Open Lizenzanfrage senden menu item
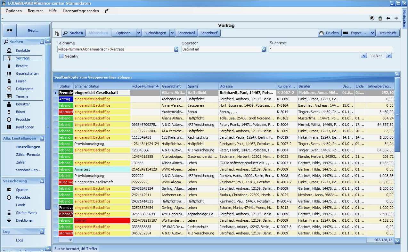Image resolution: width=408 pixels, height=252 pixels. pos(81,11)
